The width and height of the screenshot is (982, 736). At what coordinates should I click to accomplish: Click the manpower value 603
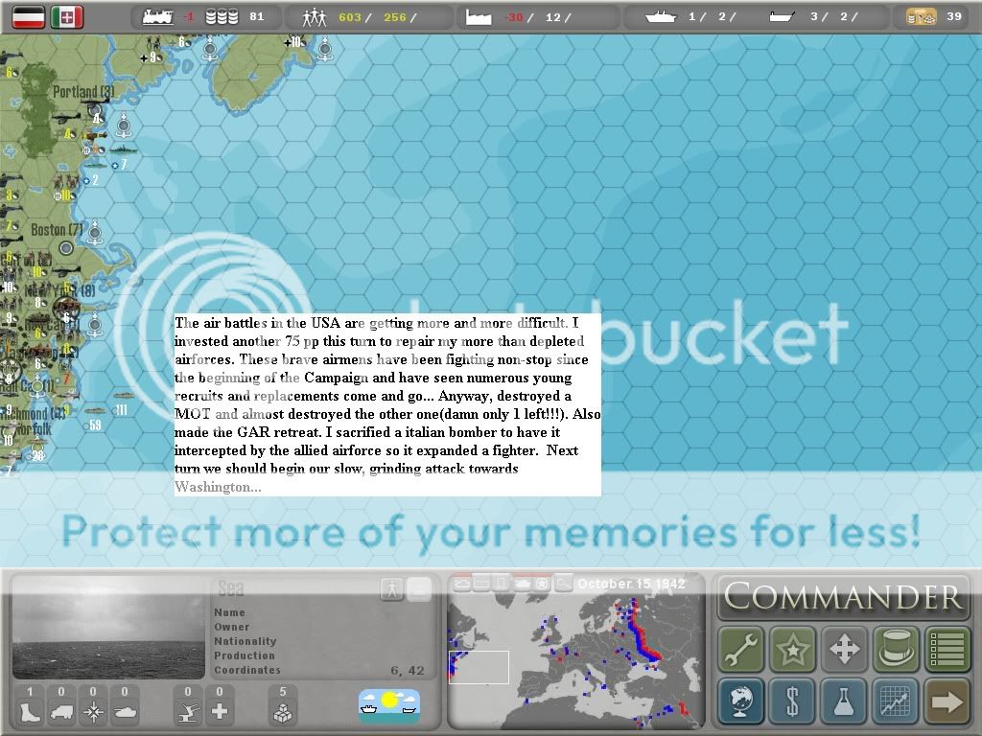[349, 17]
